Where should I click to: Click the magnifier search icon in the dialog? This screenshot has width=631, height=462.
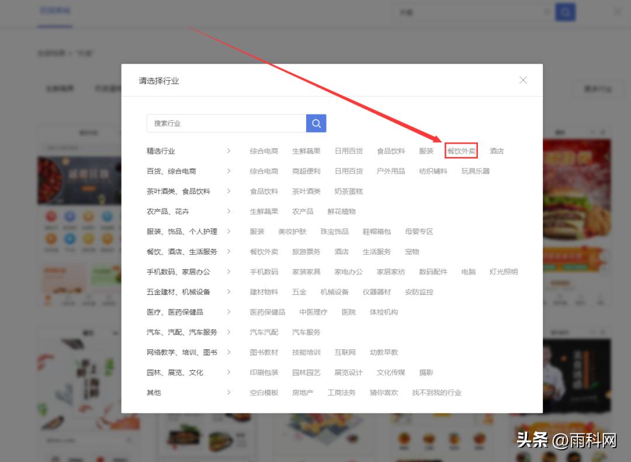tap(316, 123)
